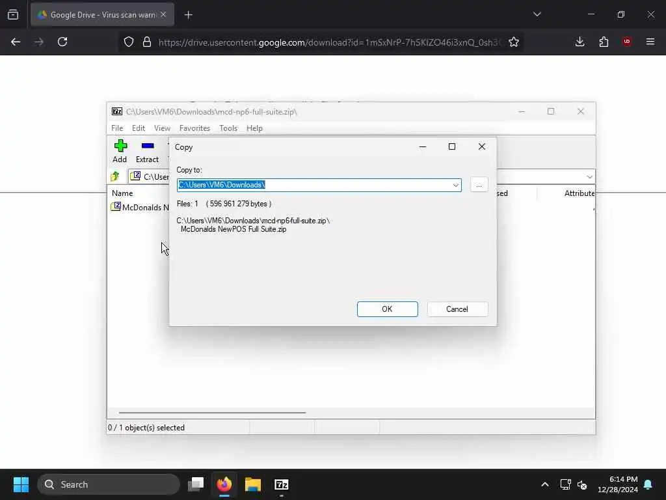The image size is (666, 500).
Task: Open the network status tray icon
Action: pyautogui.click(x=565, y=484)
